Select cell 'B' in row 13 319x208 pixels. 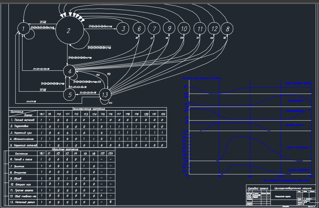click(111, 202)
